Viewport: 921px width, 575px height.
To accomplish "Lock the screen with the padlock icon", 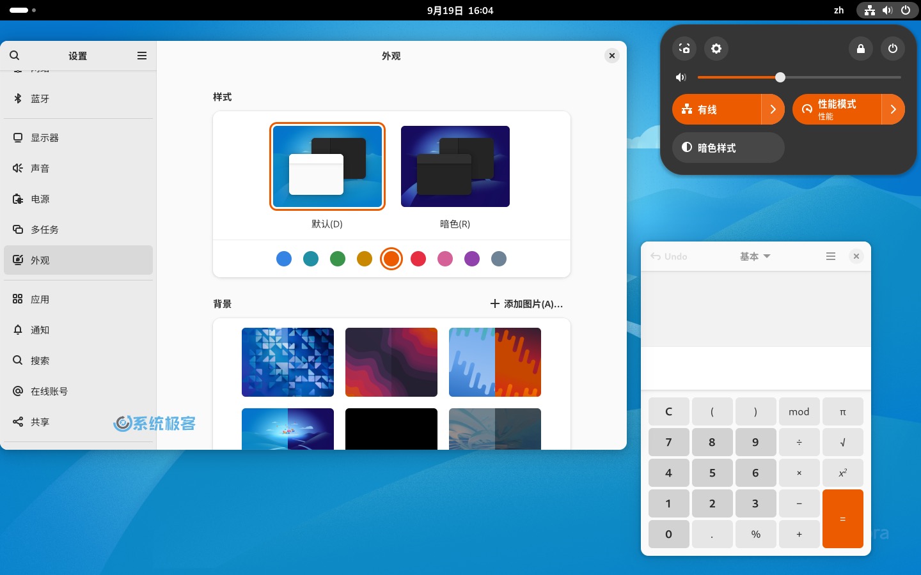I will [x=861, y=49].
